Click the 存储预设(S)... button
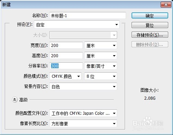This screenshot has width=173, height=135. [150, 35]
